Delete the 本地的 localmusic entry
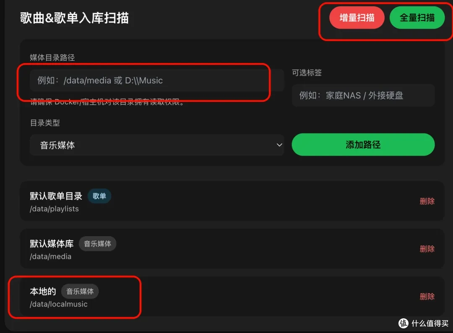Image resolution: width=453 pixels, height=333 pixels. point(427,297)
